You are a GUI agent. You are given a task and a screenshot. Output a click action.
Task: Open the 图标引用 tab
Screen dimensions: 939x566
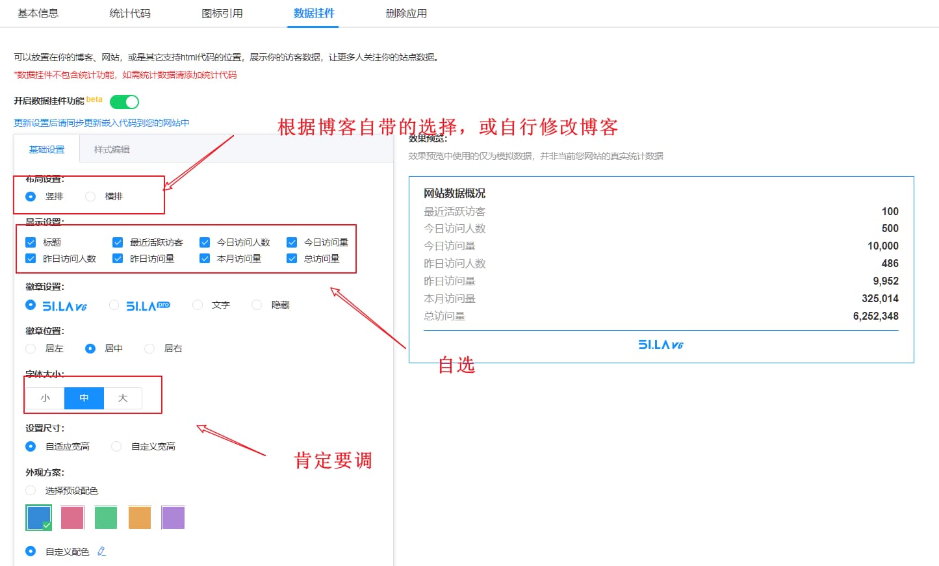pos(222,13)
